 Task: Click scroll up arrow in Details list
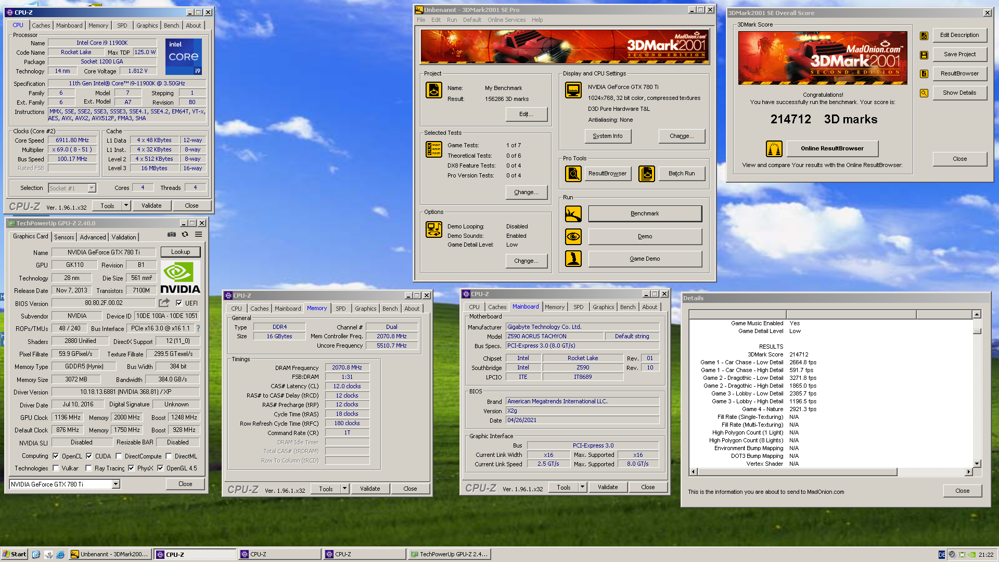(977, 314)
